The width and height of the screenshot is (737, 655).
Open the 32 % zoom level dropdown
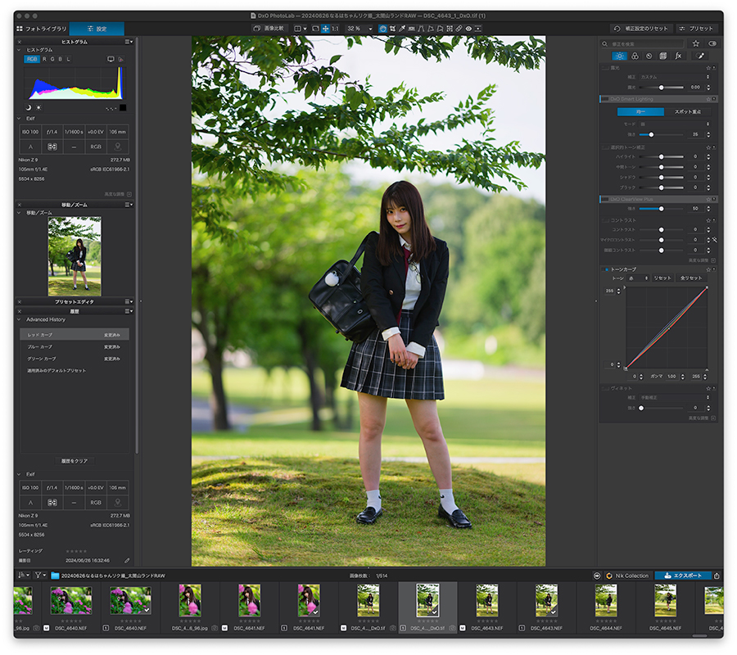[359, 29]
